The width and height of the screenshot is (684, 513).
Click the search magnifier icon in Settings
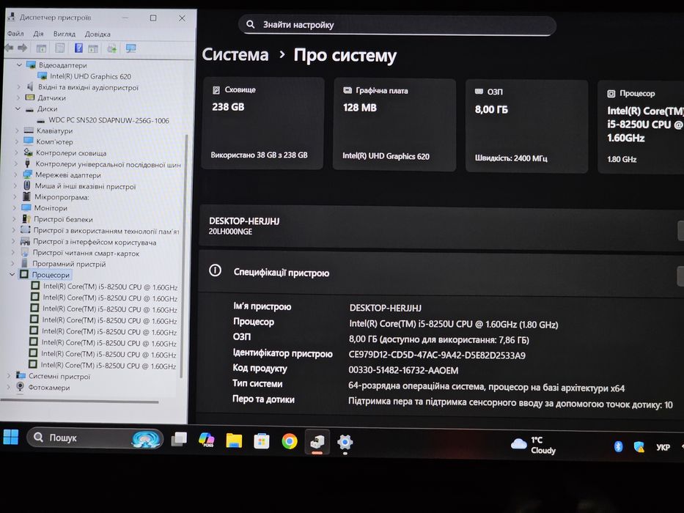coord(251,24)
